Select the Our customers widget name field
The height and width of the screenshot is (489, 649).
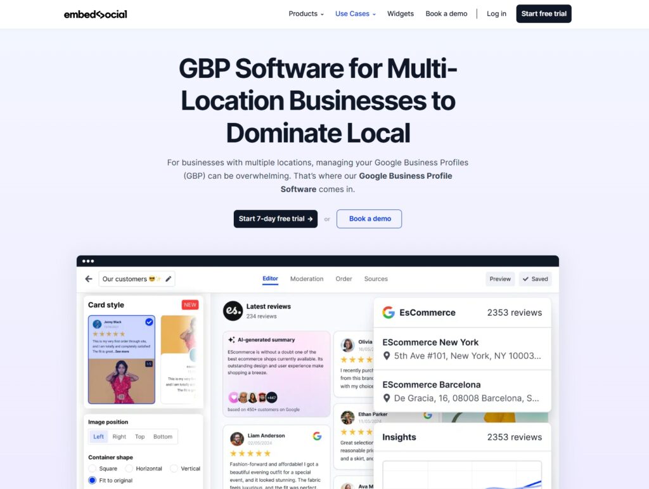coord(137,278)
